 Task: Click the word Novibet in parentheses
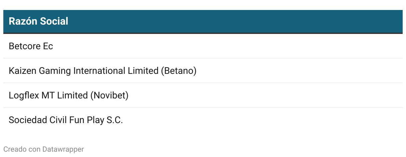pyautogui.click(x=109, y=95)
